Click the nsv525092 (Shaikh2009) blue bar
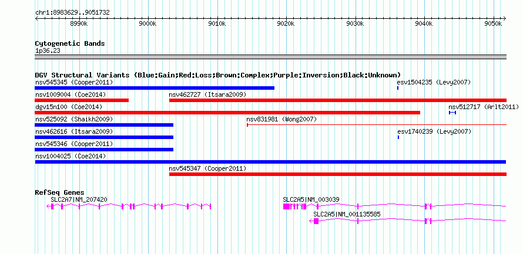This screenshot has height=254, width=523. coord(104,125)
